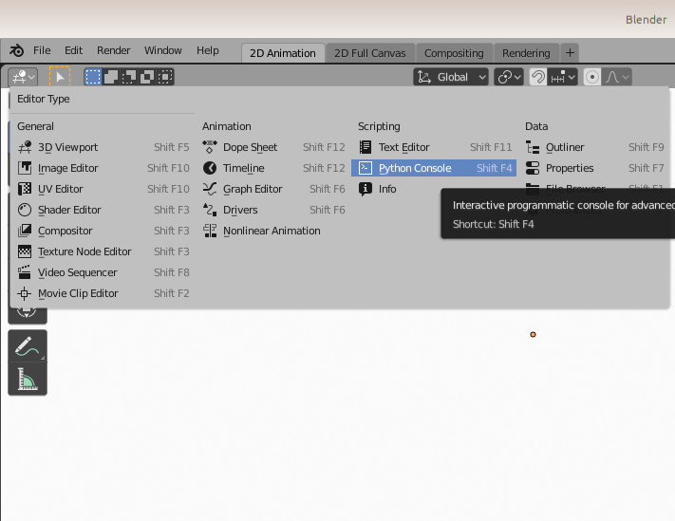Image resolution: width=675 pixels, height=521 pixels.
Task: Open the Global transform orientation dropdown
Action: coord(451,78)
